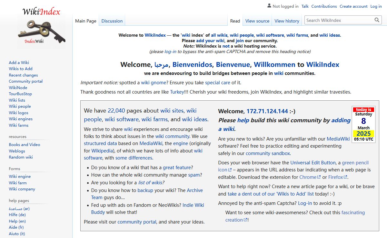Click the 22,040 pages count link

pyautogui.click(x=116, y=110)
